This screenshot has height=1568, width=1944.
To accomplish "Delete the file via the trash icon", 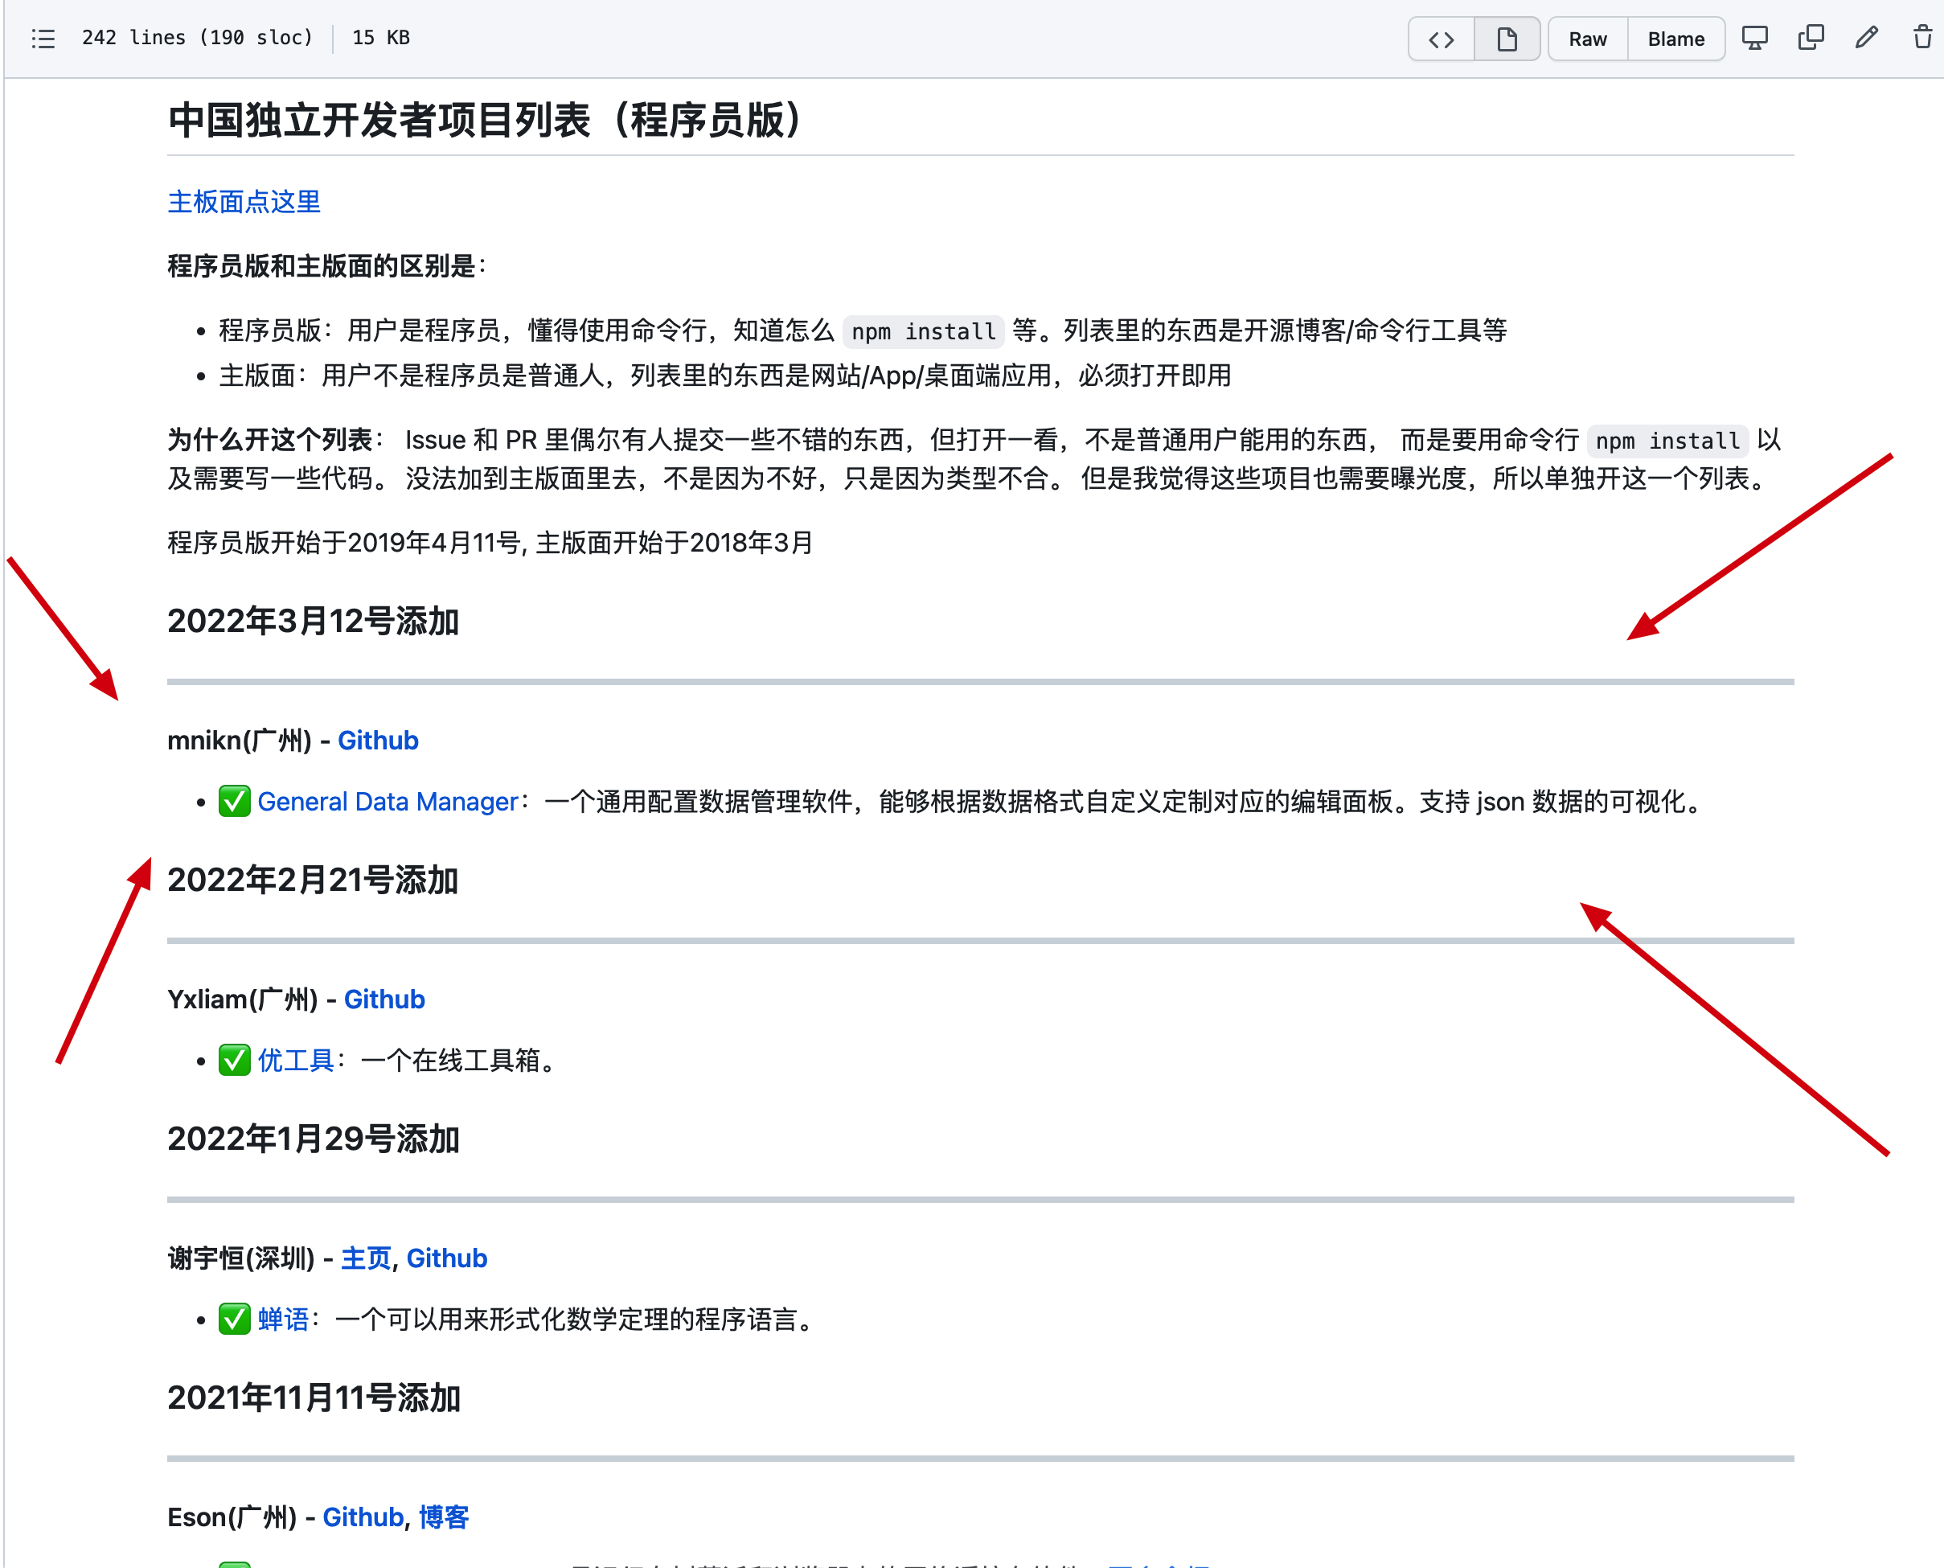I will pos(1921,38).
